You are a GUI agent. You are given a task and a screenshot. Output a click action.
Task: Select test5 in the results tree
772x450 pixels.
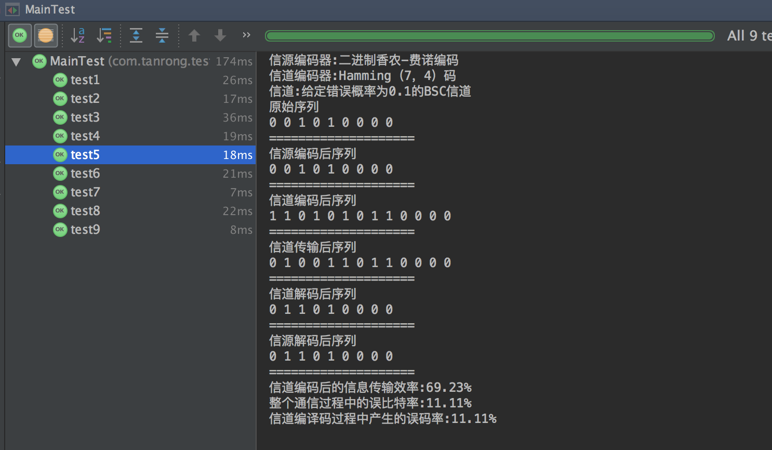[x=130, y=155]
